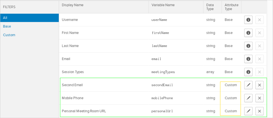
Task: Filter attributes by Custom
Action: point(9,35)
